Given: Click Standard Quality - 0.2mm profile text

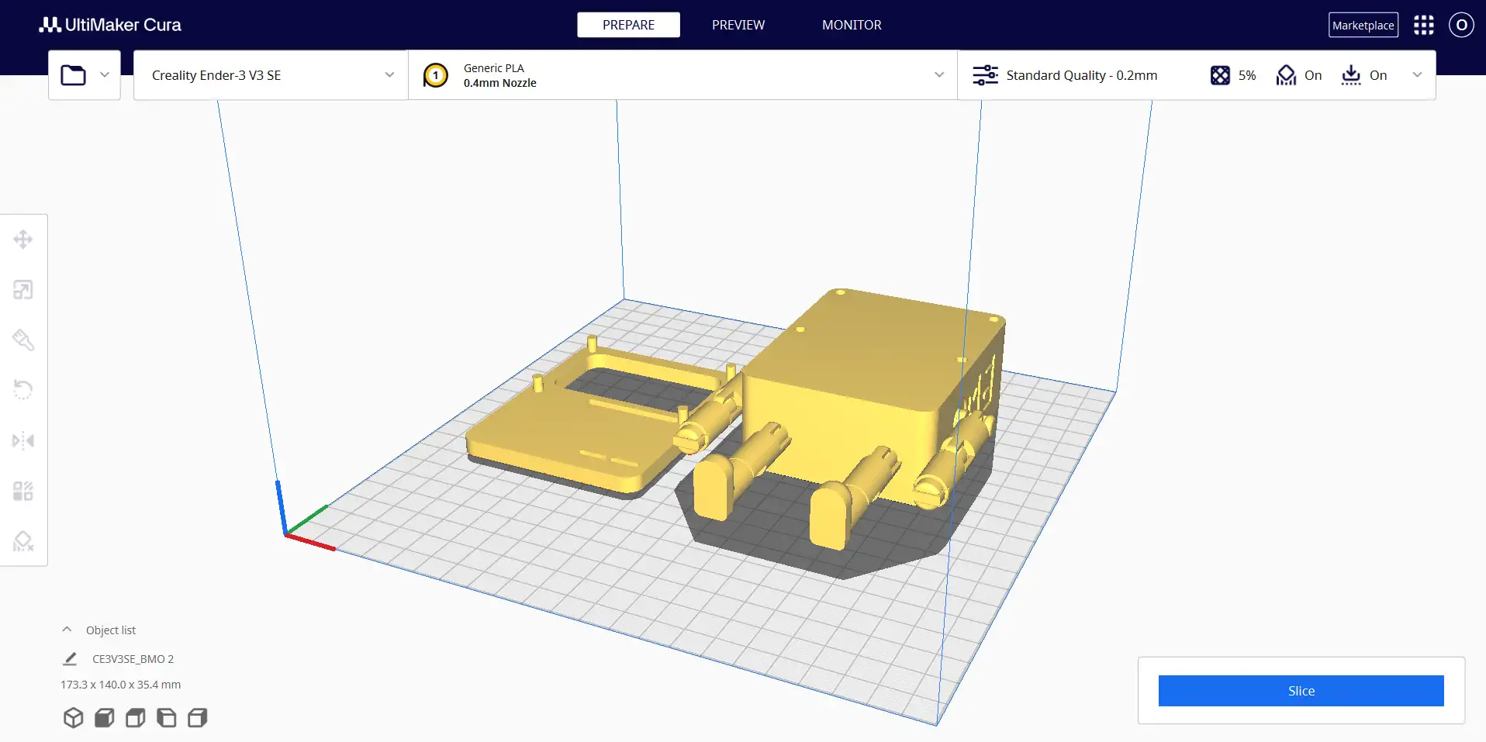Looking at the screenshot, I should point(1082,75).
